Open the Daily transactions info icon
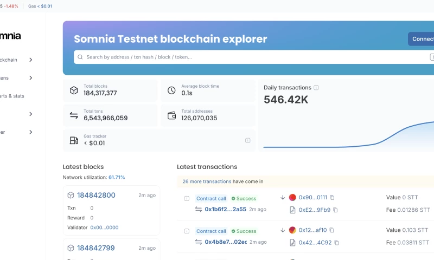The height and width of the screenshot is (260, 434). pos(316,88)
